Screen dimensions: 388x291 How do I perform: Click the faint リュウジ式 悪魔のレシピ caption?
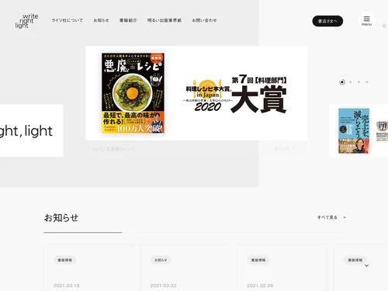113,149
